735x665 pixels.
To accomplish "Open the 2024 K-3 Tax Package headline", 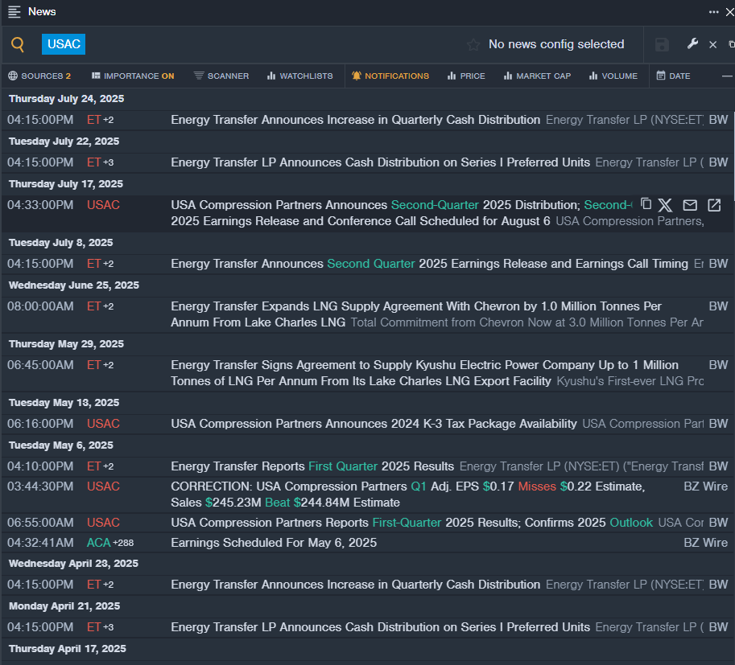I will click(x=374, y=424).
